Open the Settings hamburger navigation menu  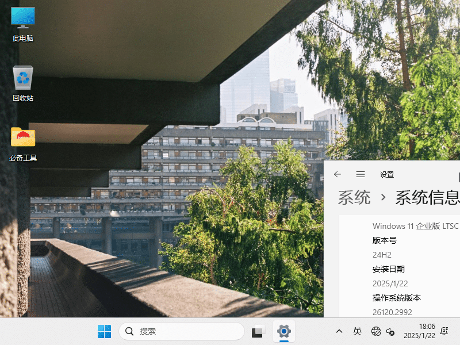click(361, 175)
